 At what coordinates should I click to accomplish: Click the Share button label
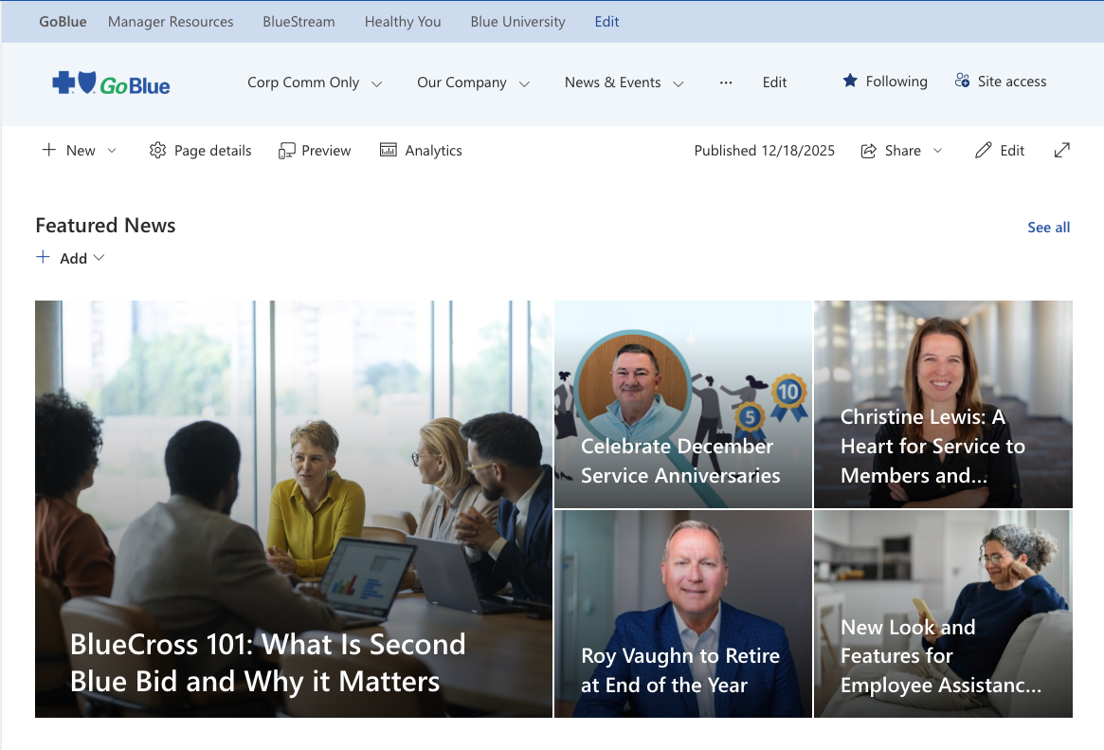(x=903, y=151)
